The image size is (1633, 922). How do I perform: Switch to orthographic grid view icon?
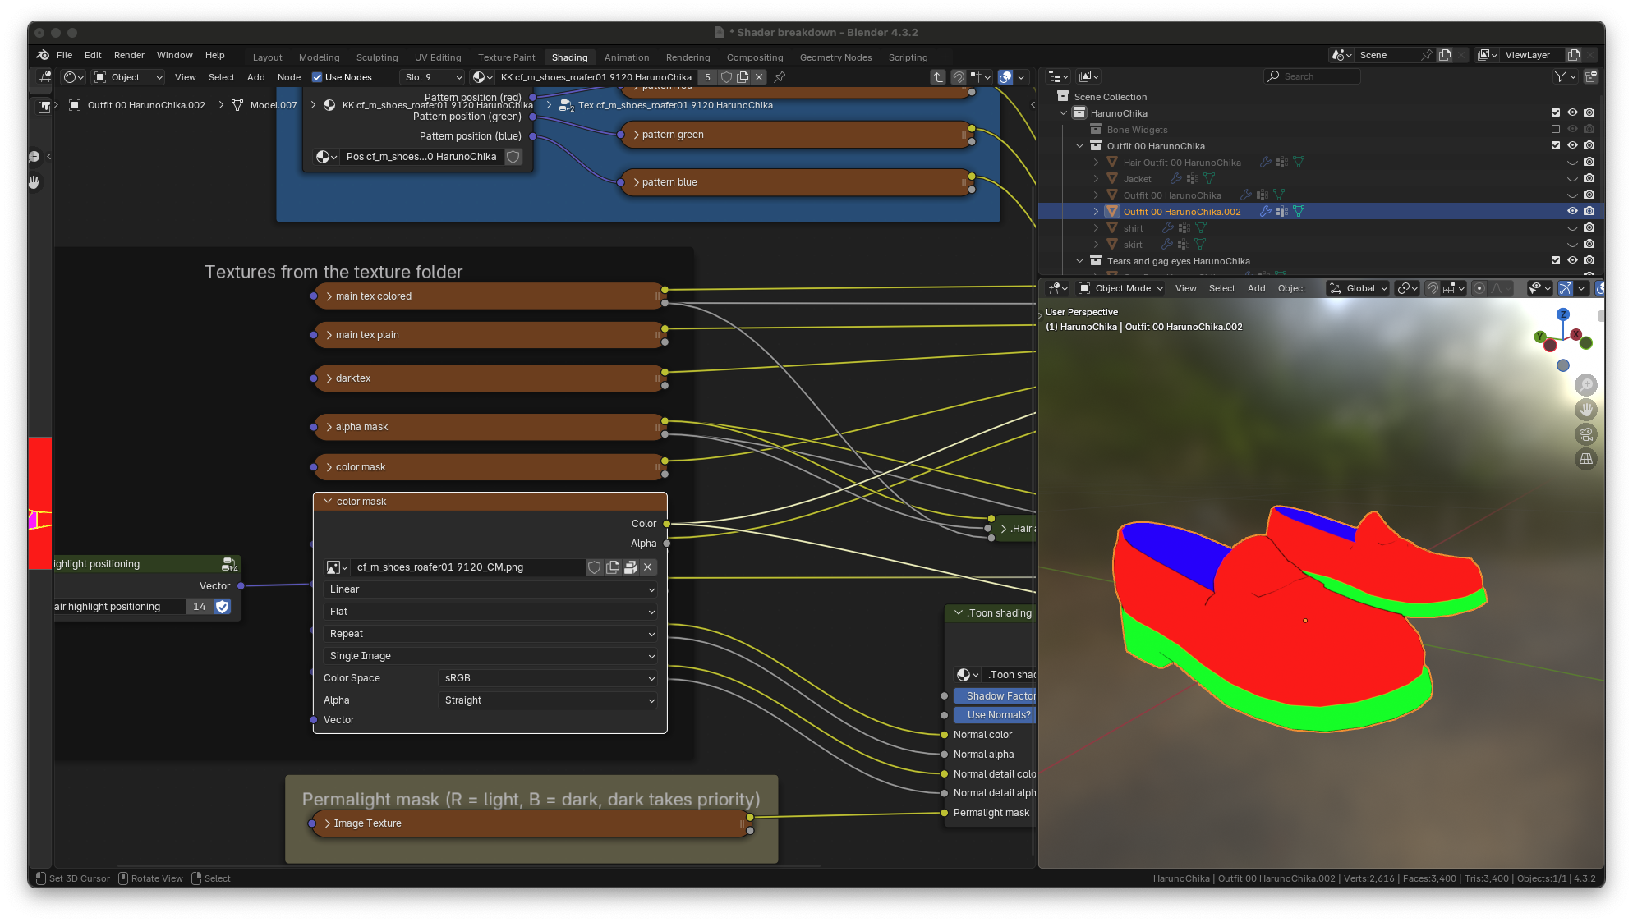[1585, 459]
